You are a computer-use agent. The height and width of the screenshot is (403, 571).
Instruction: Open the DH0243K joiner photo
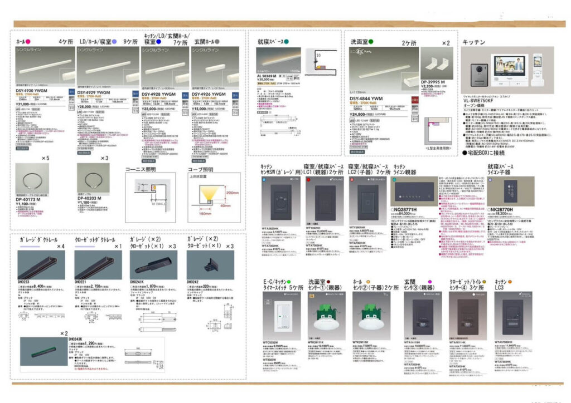pos(44,351)
